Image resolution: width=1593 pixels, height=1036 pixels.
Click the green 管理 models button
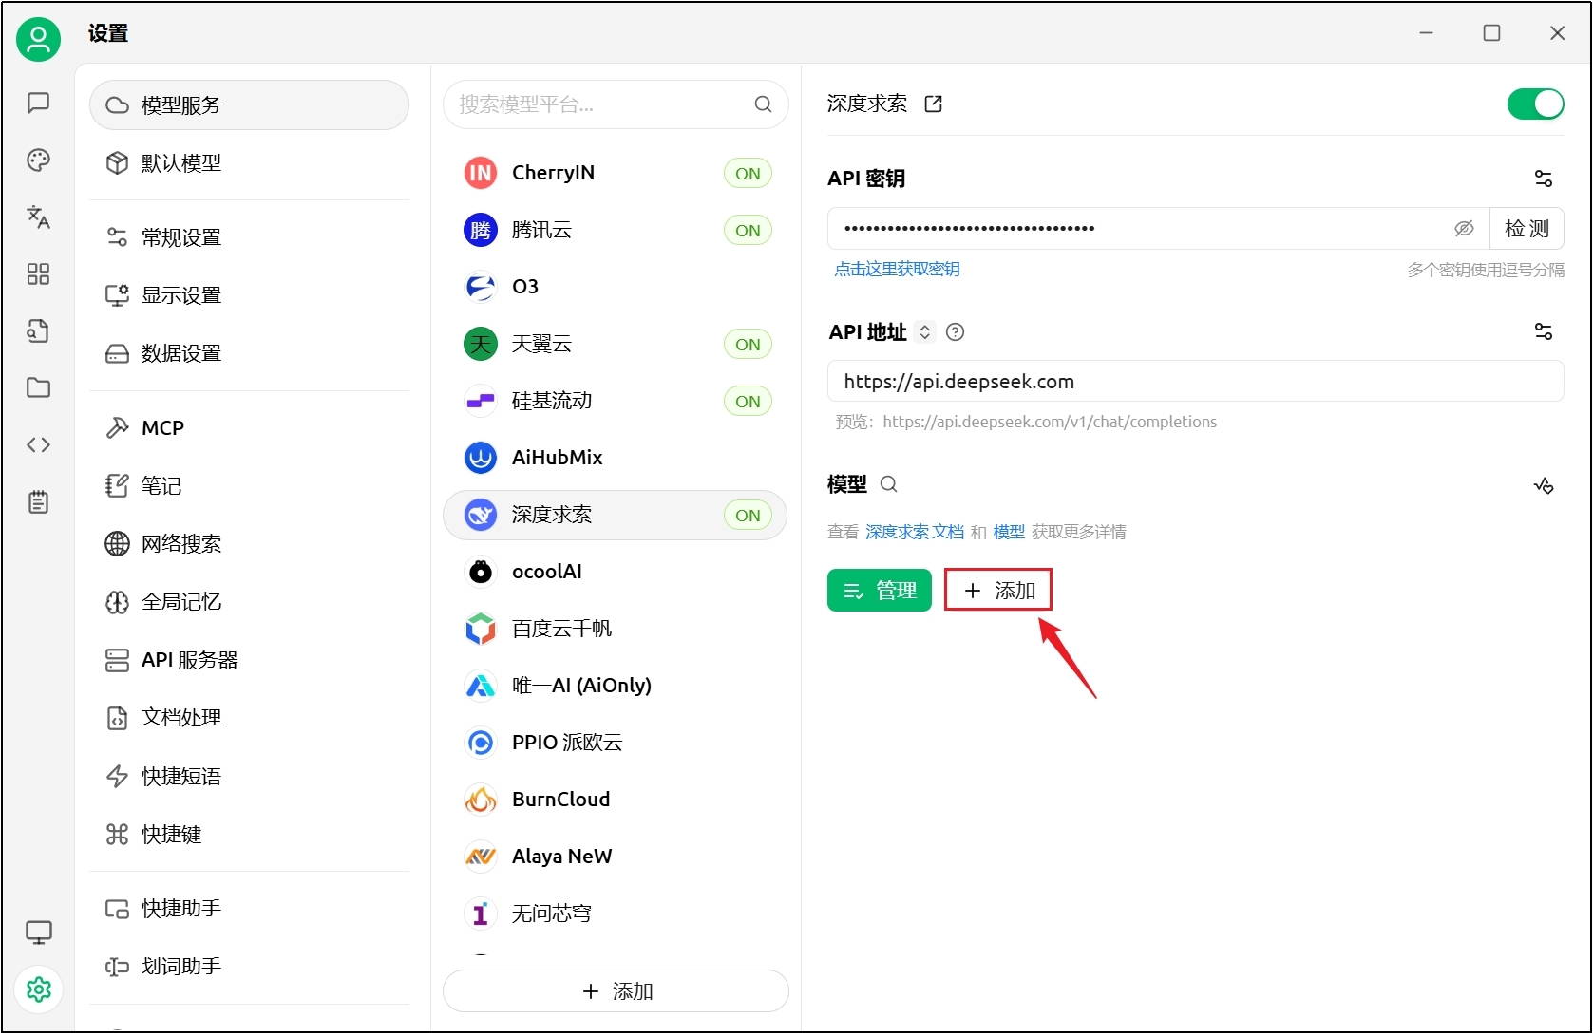point(880,591)
